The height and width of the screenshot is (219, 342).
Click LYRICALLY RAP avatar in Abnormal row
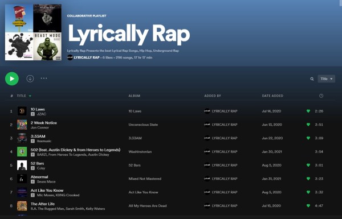[207, 179]
